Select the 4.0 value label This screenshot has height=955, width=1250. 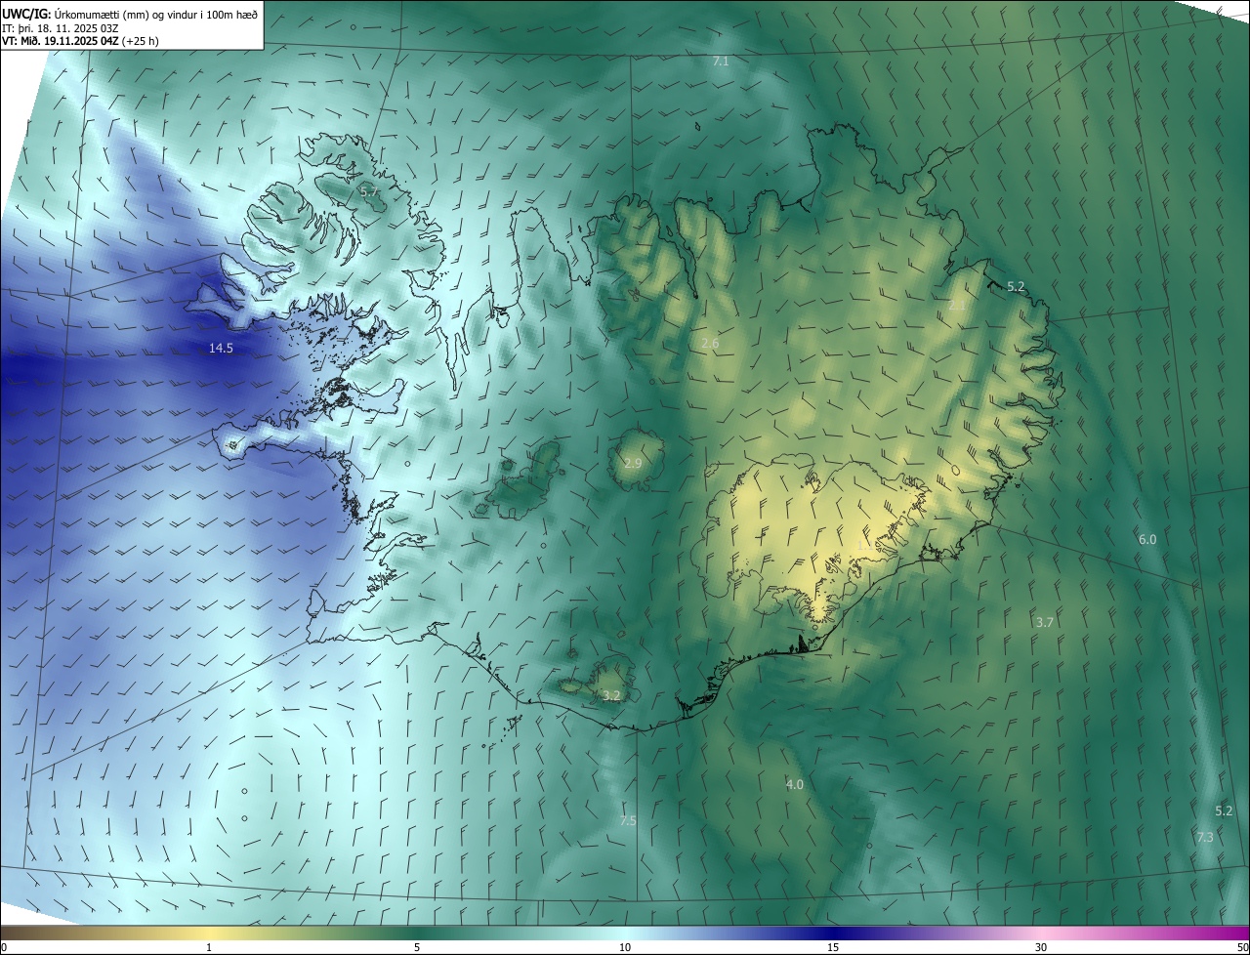794,784
